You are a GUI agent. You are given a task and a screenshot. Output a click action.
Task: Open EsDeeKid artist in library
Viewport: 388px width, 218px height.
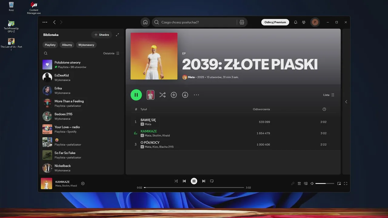82,78
